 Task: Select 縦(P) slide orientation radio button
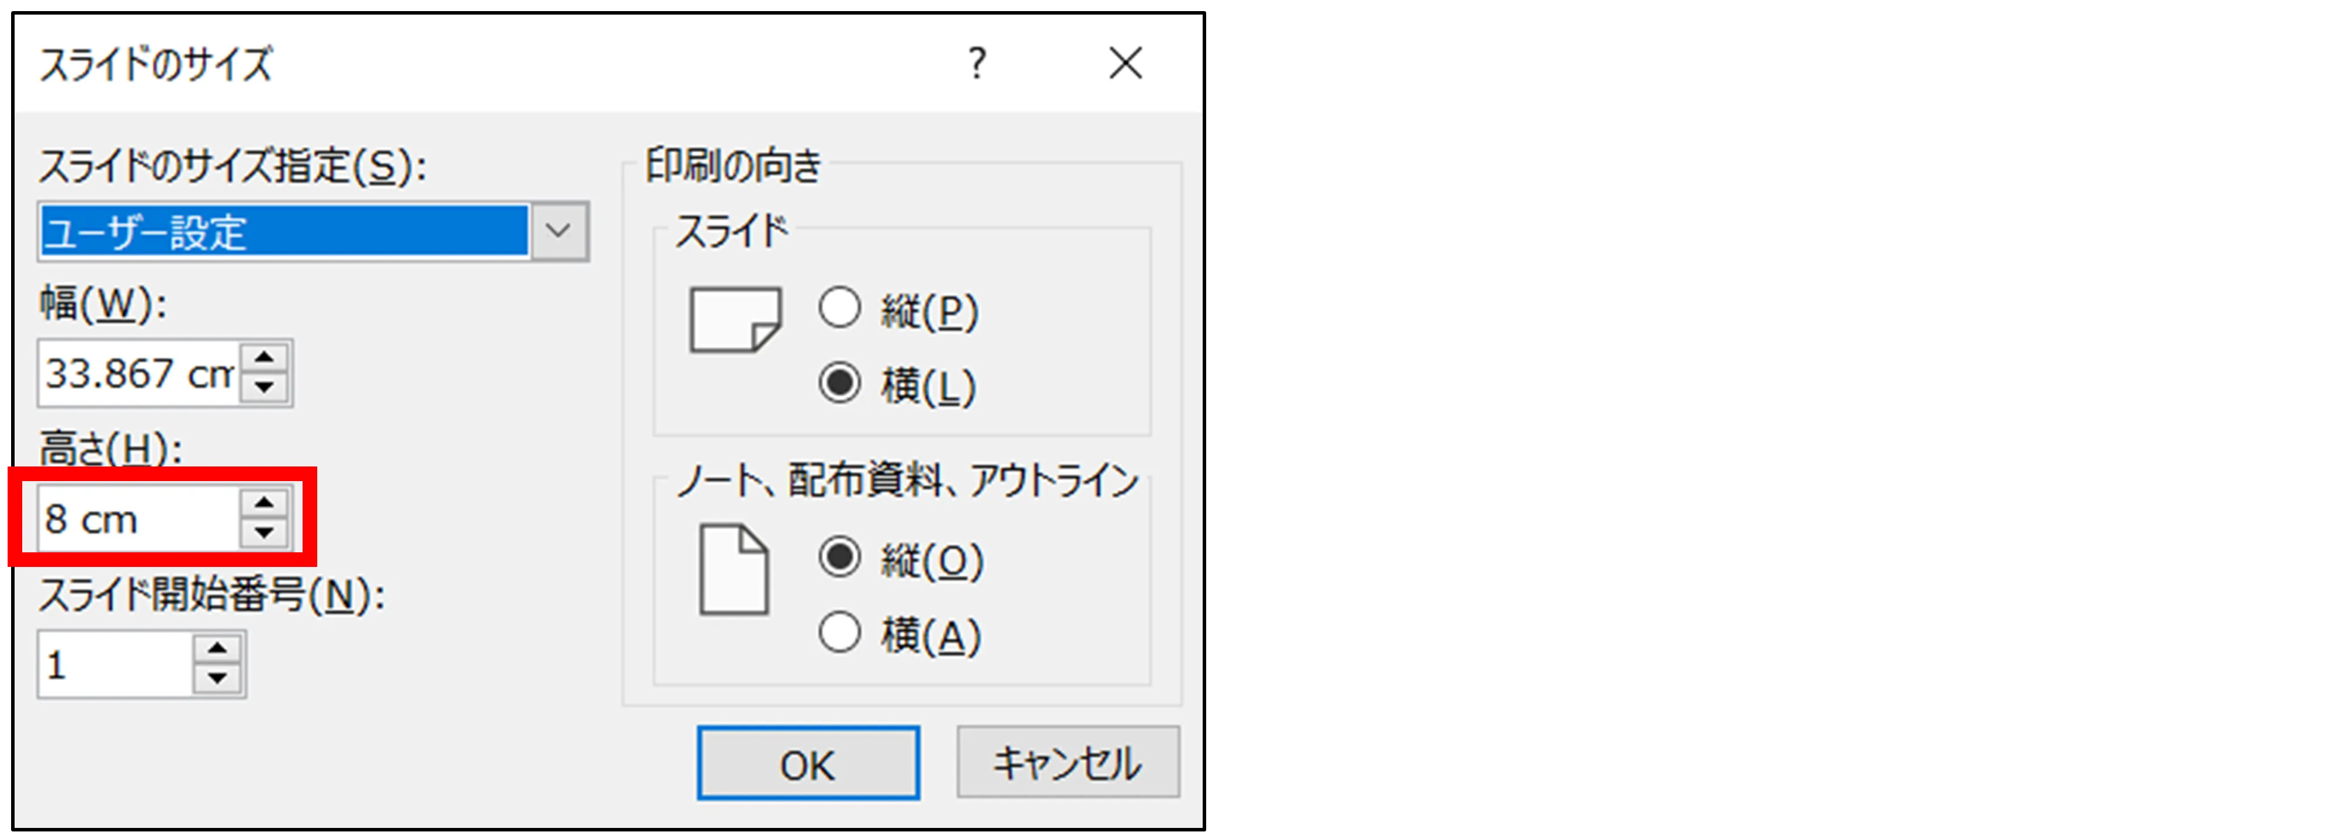(x=840, y=308)
